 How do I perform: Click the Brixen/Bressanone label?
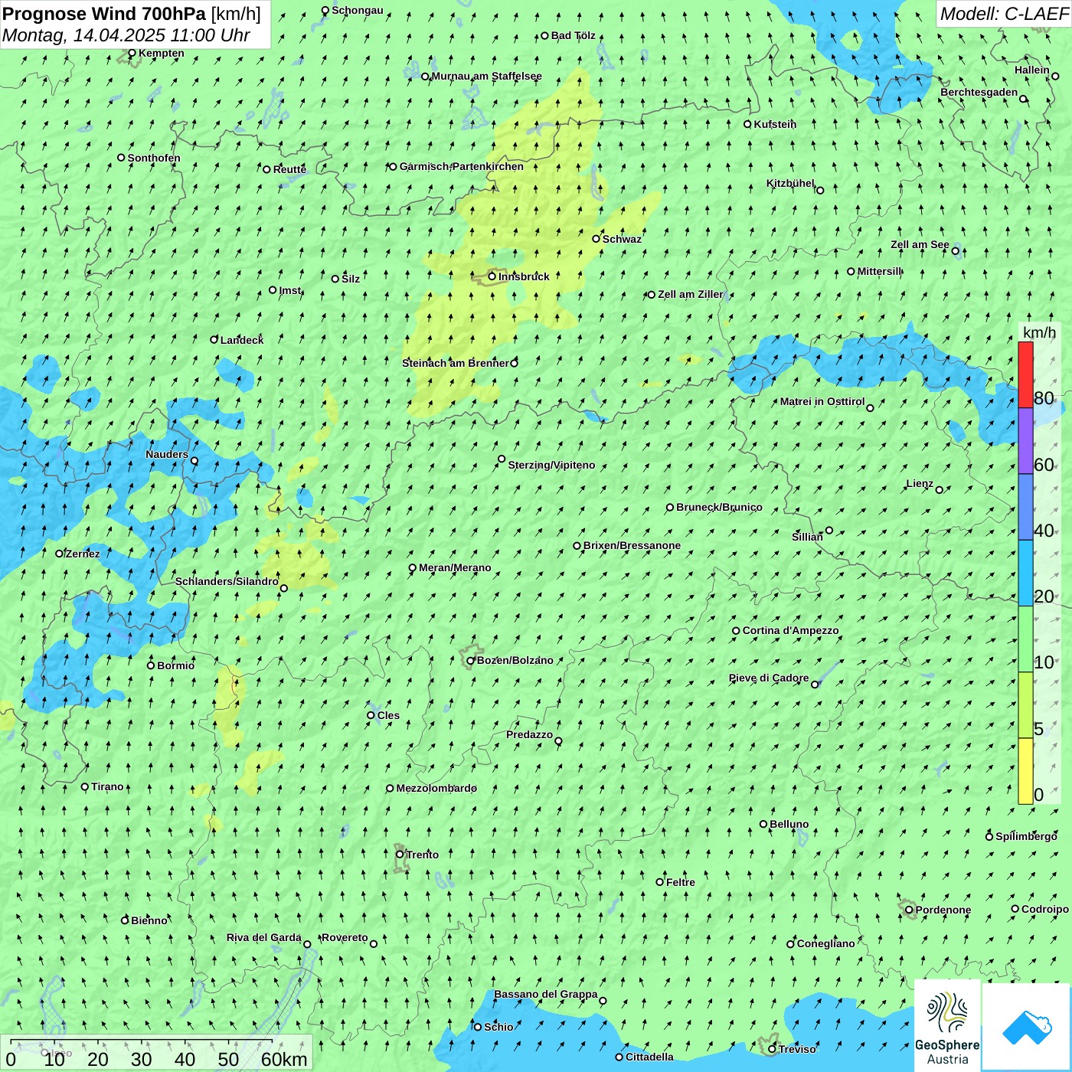pos(632,545)
